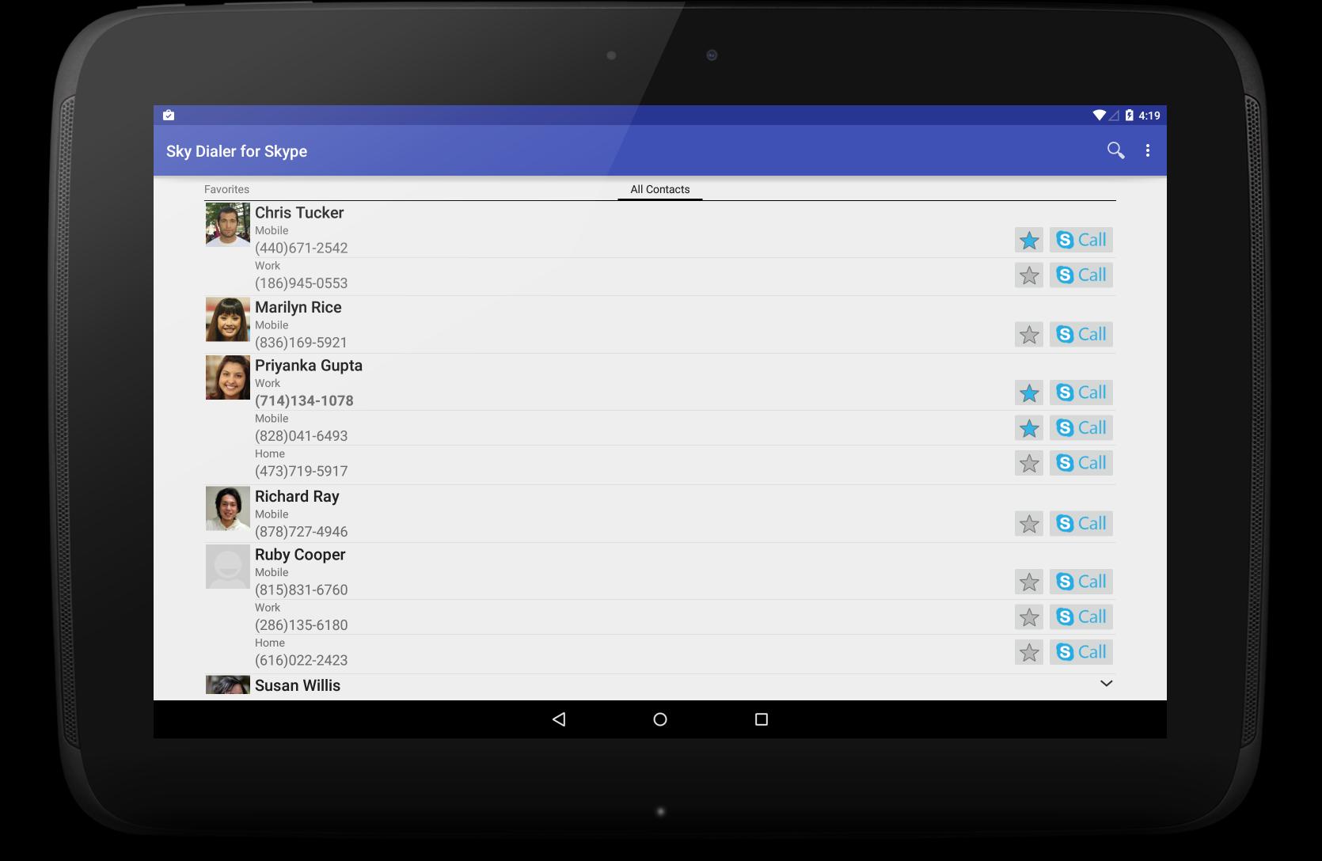Open Chris Tucker's contact photo
This screenshot has width=1322, height=861.
[x=228, y=225]
